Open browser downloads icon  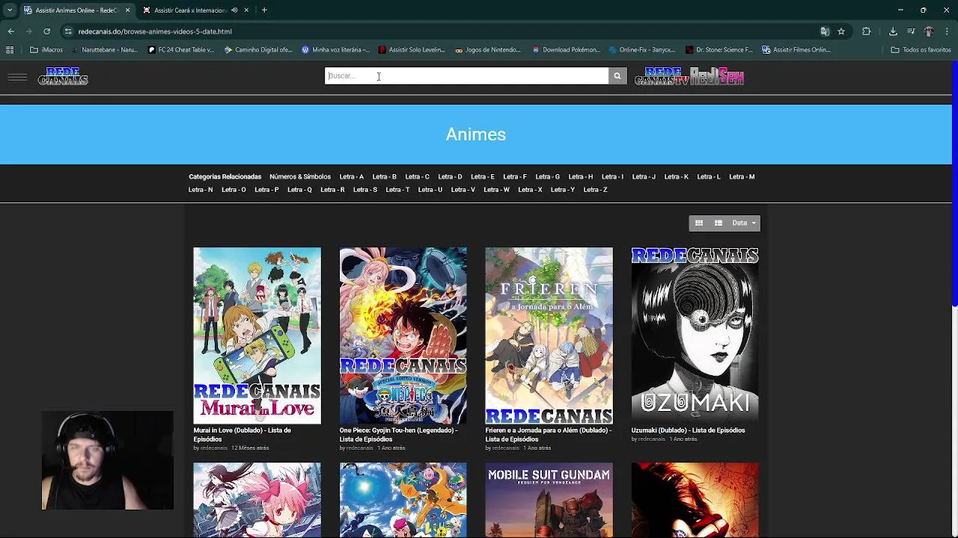tap(893, 31)
